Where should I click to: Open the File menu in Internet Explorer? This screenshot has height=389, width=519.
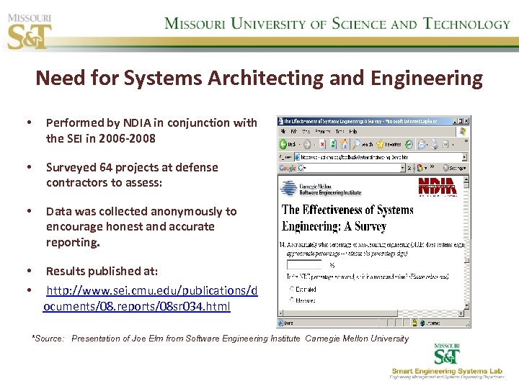point(283,132)
